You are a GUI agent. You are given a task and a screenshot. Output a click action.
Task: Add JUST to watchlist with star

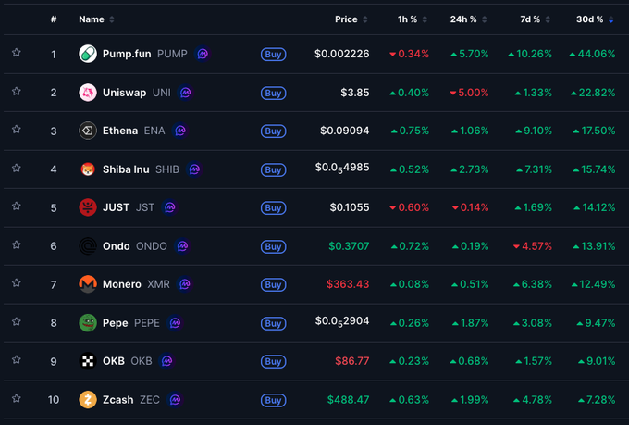click(16, 206)
